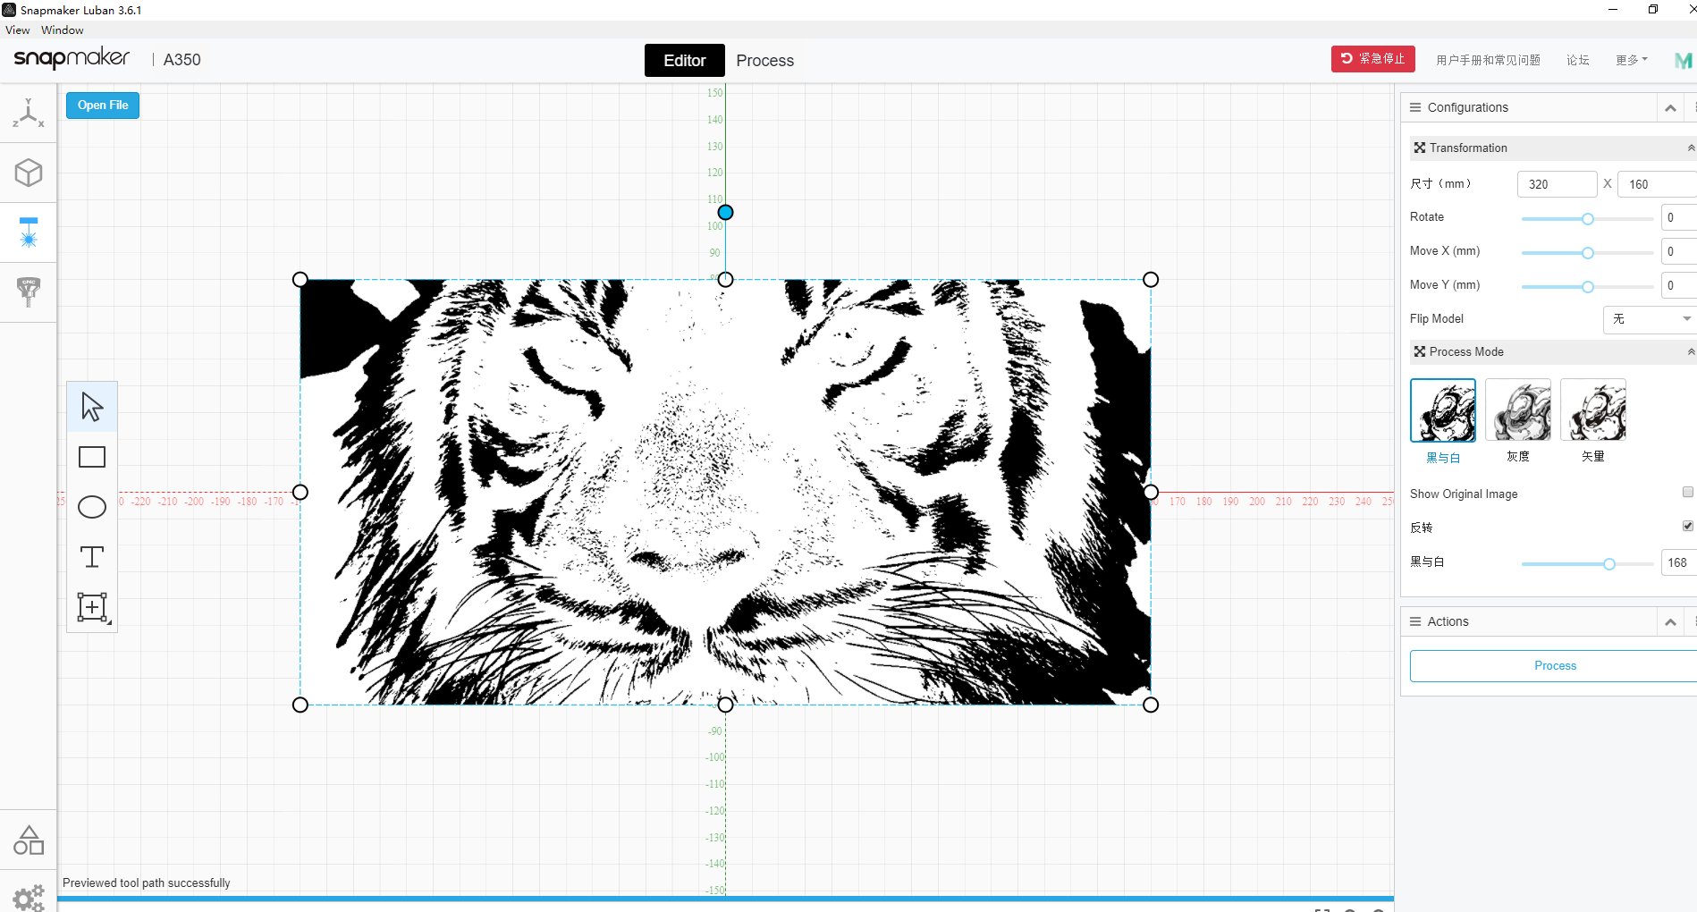This screenshot has width=1697, height=912.
Task: Open the CNC carving module icon
Action: [29, 292]
